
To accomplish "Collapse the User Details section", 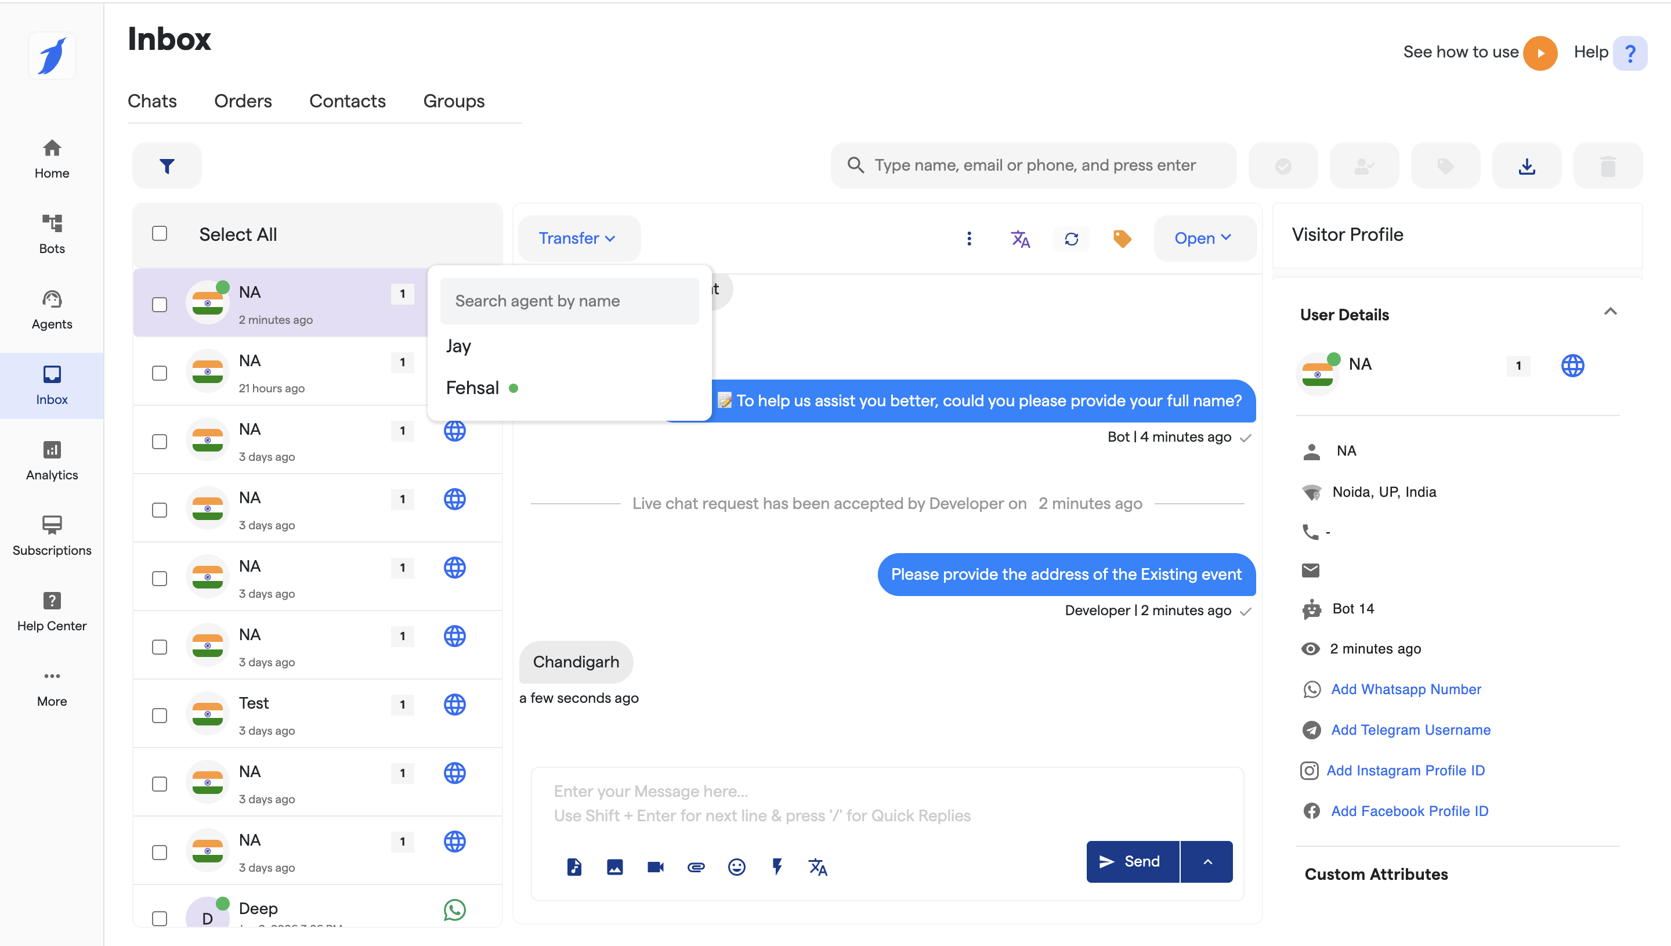I will (1610, 312).
